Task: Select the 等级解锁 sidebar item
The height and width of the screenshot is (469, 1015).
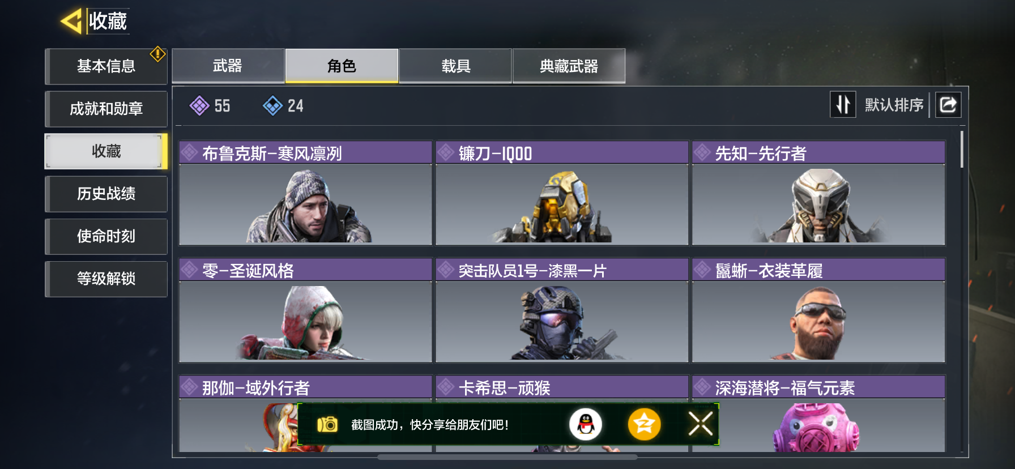Action: click(106, 279)
